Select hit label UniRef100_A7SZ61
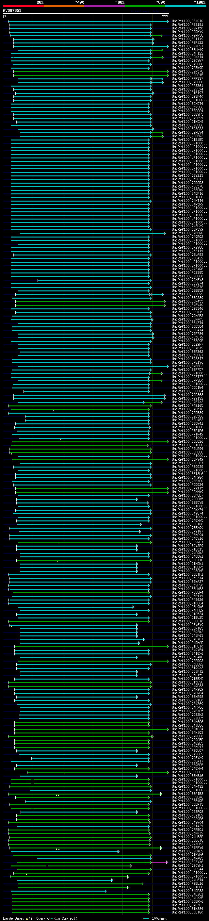 coord(187,86)
